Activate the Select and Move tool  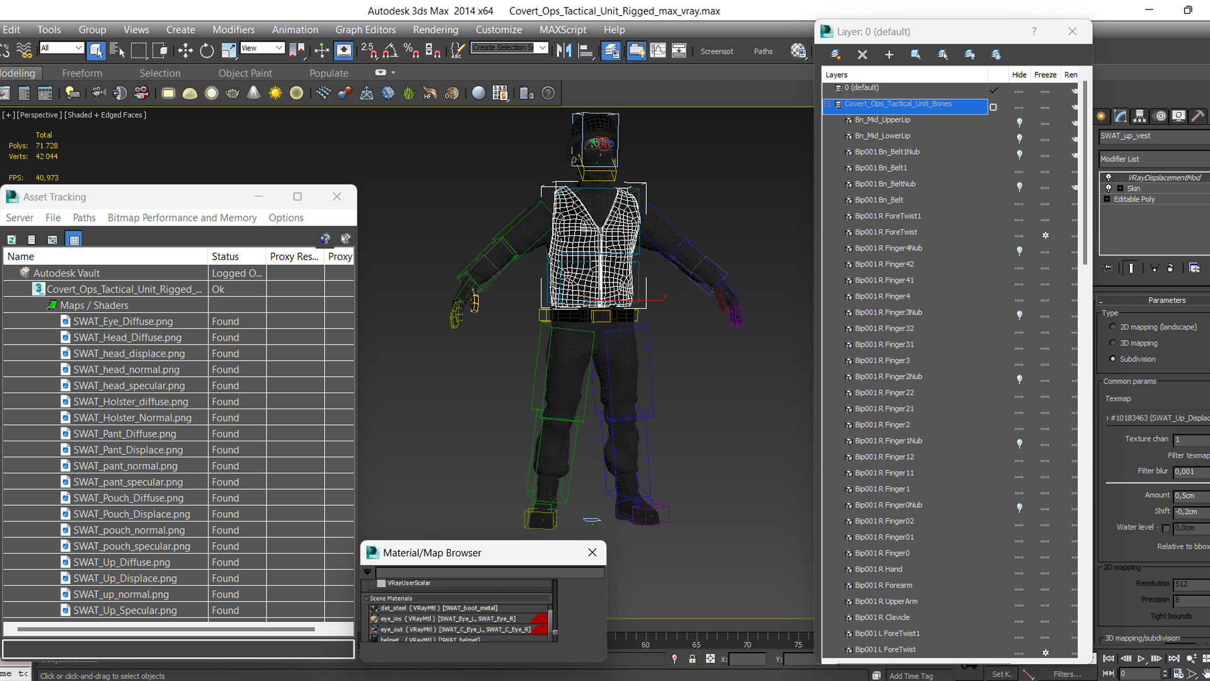click(x=185, y=50)
